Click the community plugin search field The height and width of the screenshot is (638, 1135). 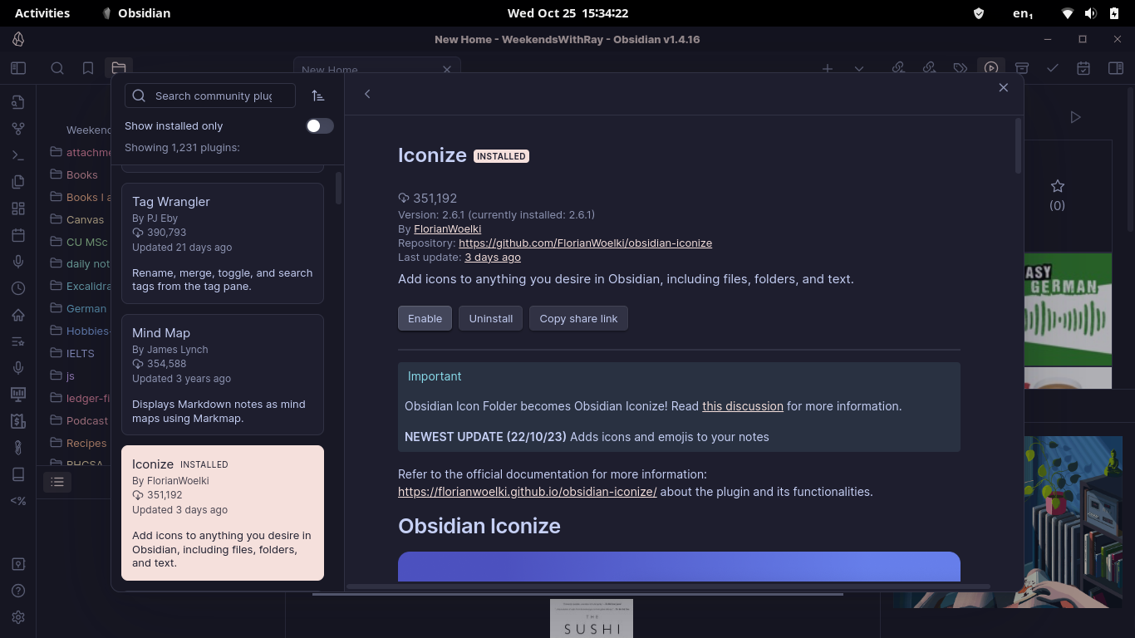(x=209, y=96)
